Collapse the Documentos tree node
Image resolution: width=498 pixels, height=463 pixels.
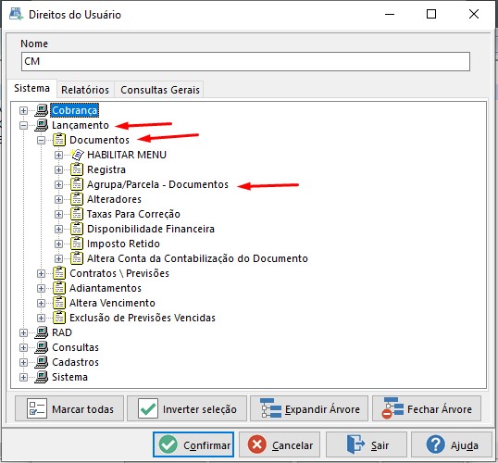point(41,140)
